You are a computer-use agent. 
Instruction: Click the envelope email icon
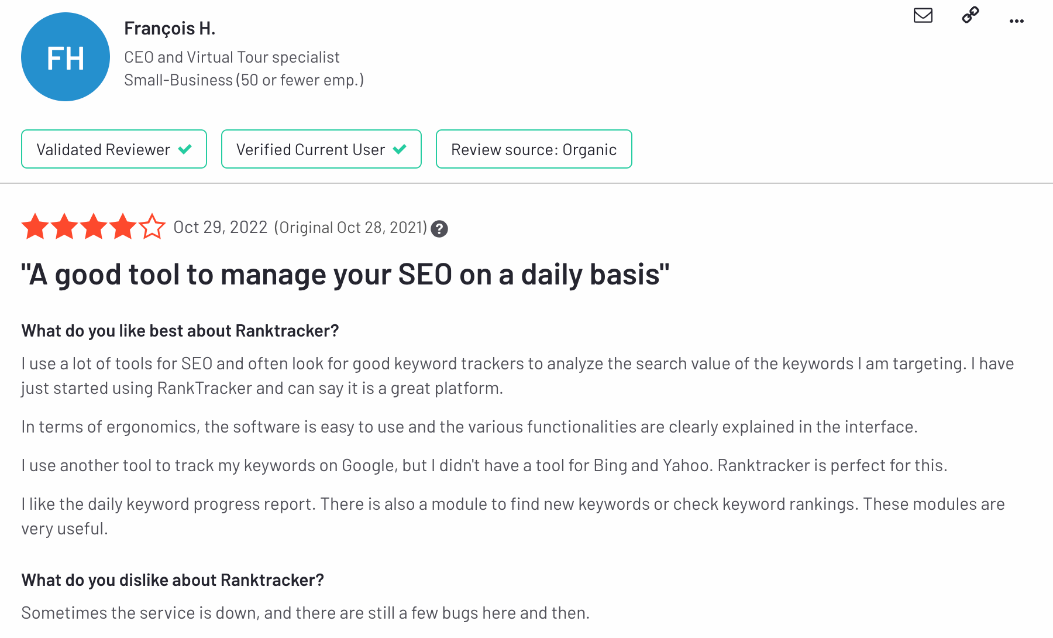923,15
